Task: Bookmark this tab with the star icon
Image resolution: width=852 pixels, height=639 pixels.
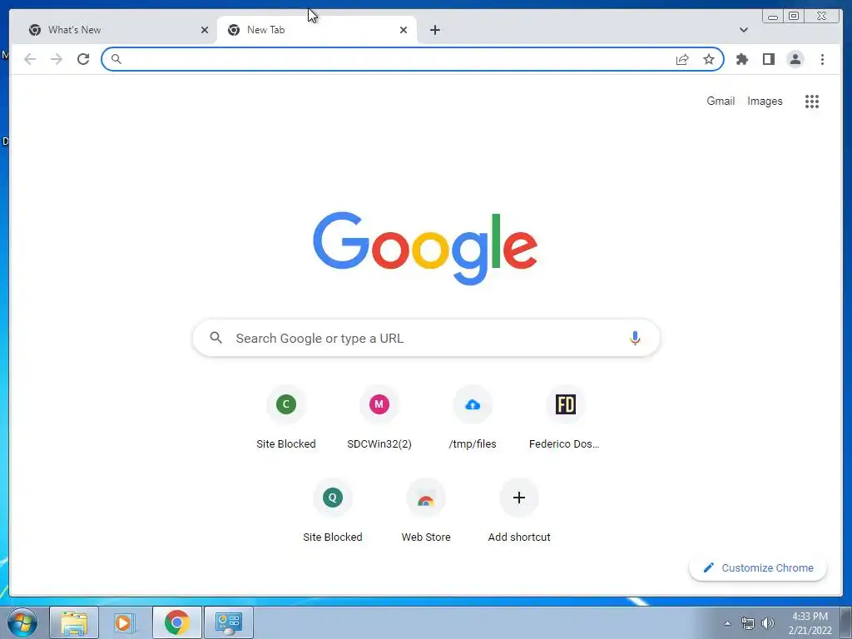Action: click(709, 59)
